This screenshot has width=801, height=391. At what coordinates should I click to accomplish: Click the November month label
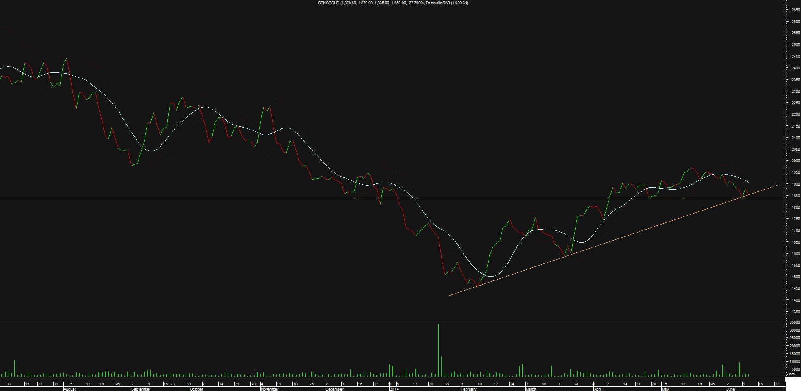click(x=270, y=389)
